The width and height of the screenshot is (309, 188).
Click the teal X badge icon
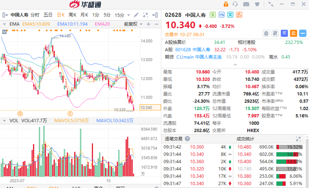click(230, 15)
